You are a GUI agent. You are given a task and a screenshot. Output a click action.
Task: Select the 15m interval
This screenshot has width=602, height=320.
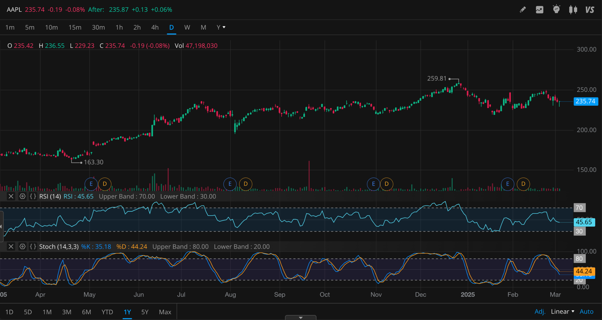tap(75, 27)
